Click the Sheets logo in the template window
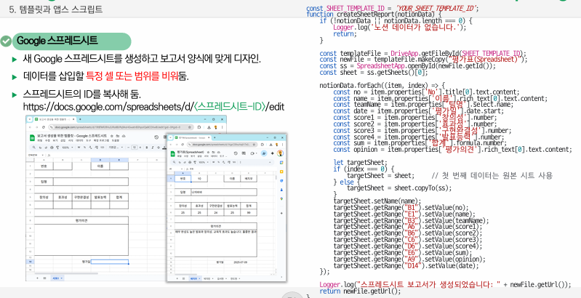Viewport: 581px width, 298px height. coord(32,137)
